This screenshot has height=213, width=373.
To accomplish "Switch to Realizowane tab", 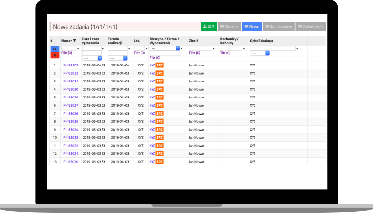I will click(x=279, y=27).
